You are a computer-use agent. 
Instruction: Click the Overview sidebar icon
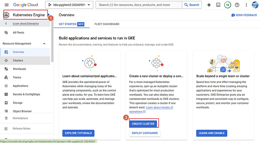click(6, 52)
